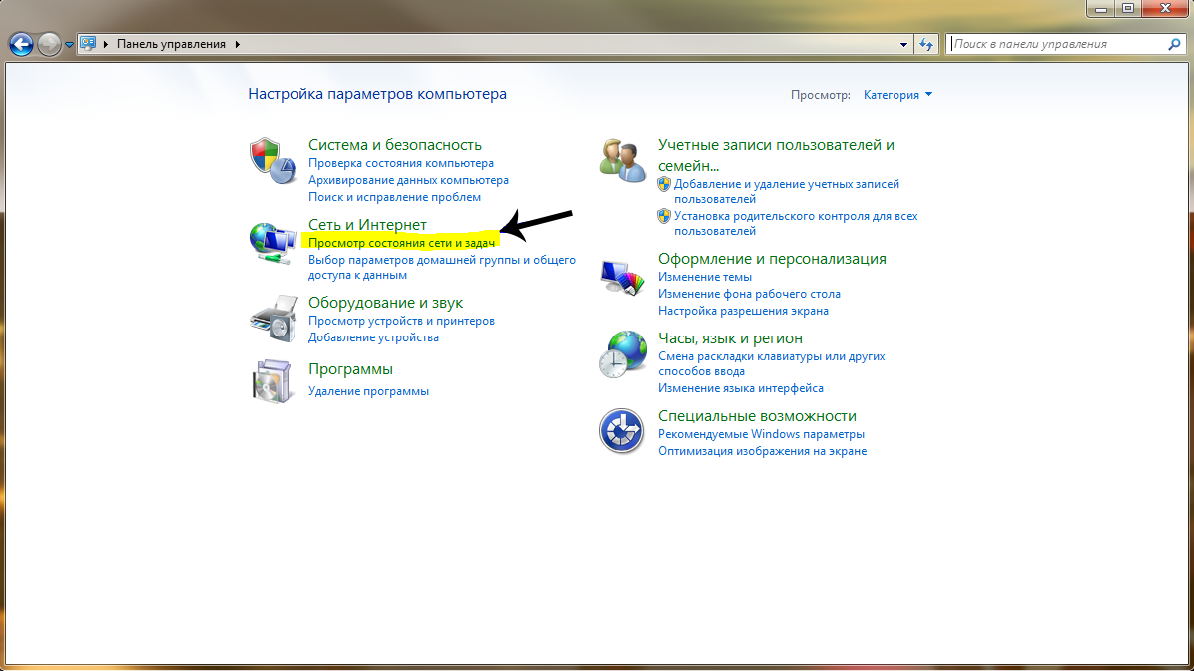Click shield icon beside 'Установка родительского контроля'
This screenshot has height=671, width=1194.
(x=664, y=216)
